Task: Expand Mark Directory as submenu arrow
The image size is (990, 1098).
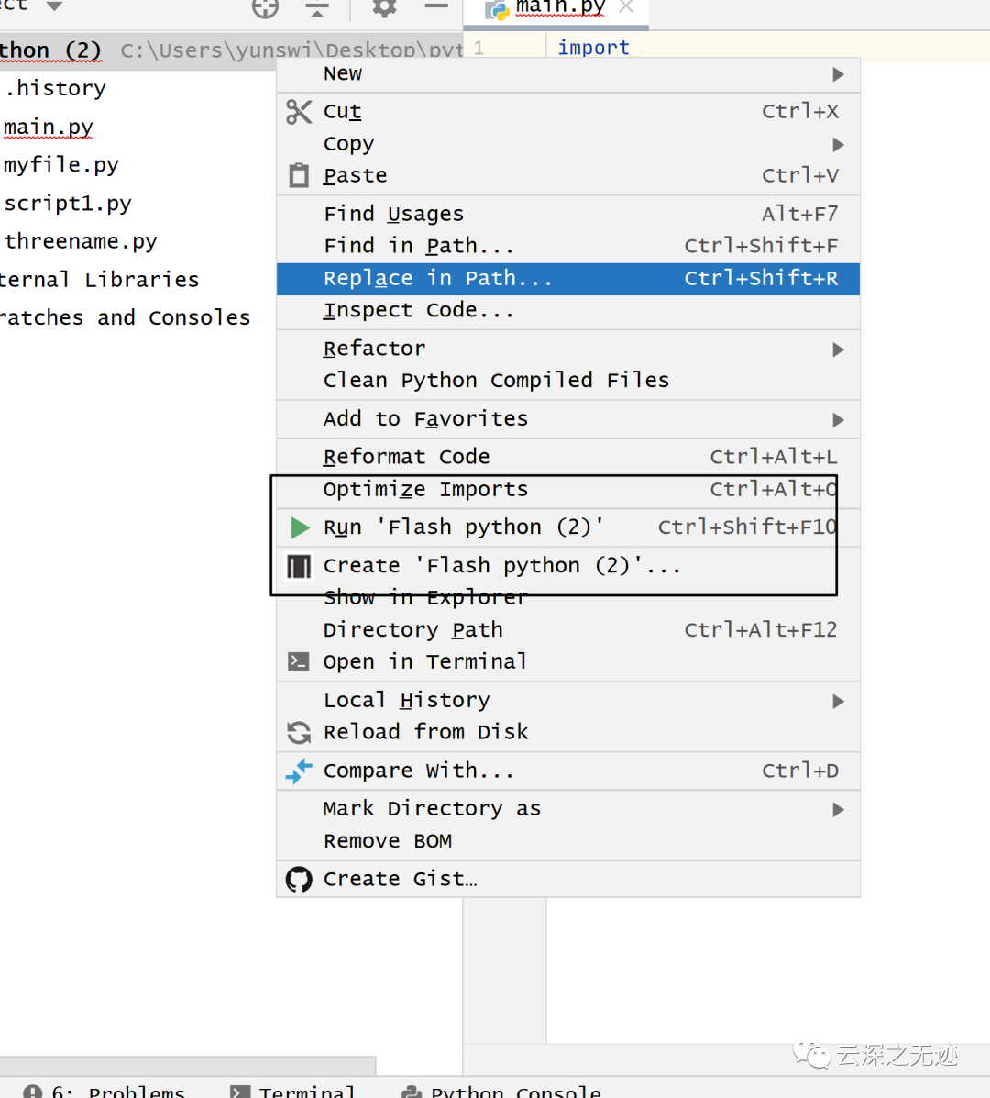Action: 838,809
